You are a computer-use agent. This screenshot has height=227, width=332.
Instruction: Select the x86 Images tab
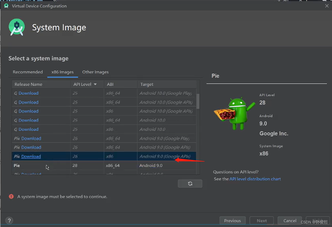point(63,72)
